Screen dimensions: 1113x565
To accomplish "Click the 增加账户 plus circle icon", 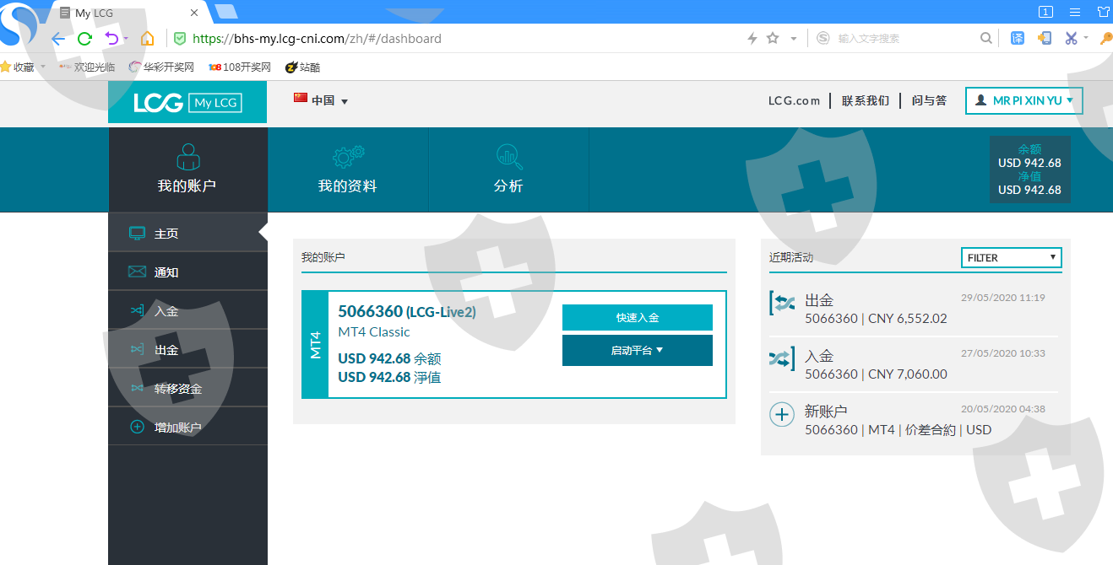I will coord(137,427).
